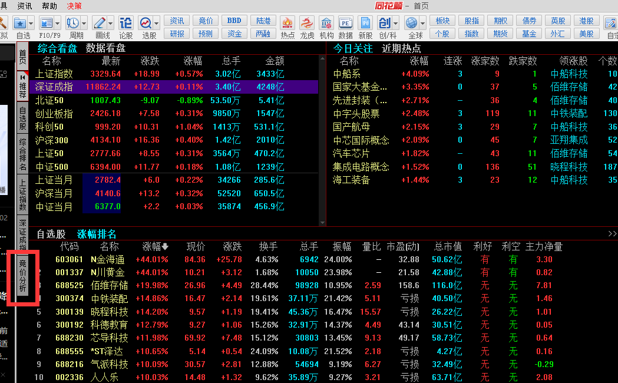Image resolution: width=618 pixels, height=383 pixels.
Task: Open the F10/F9 company info icon
Action: tap(47, 23)
